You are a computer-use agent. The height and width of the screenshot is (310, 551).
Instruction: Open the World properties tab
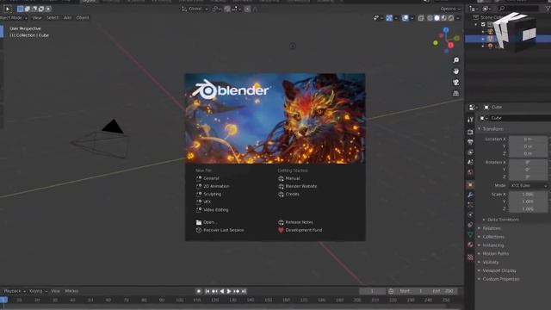click(470, 172)
